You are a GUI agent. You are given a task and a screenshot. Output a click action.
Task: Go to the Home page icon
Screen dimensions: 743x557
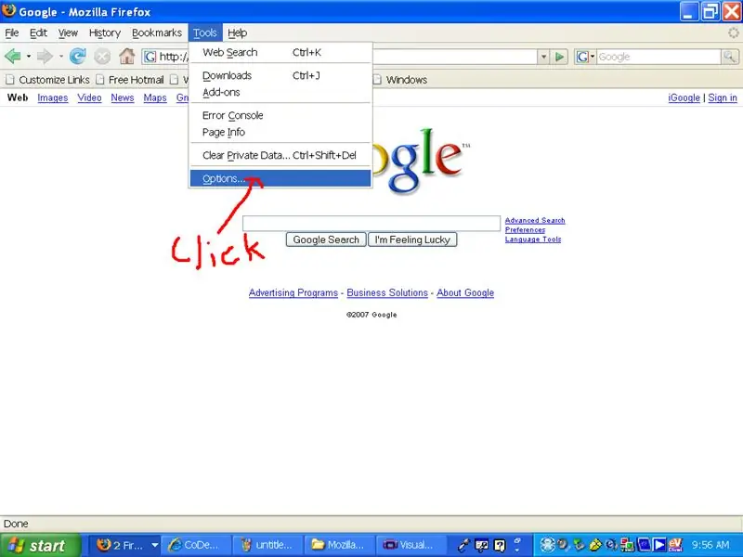126,56
